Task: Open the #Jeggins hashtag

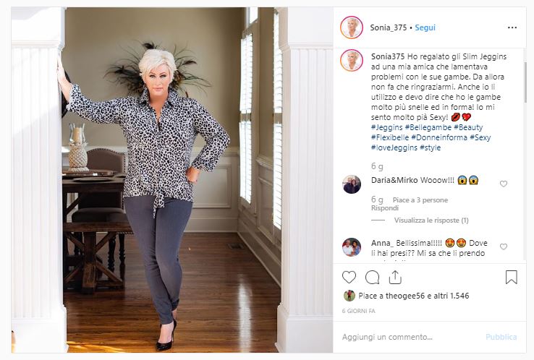Action: [x=387, y=127]
